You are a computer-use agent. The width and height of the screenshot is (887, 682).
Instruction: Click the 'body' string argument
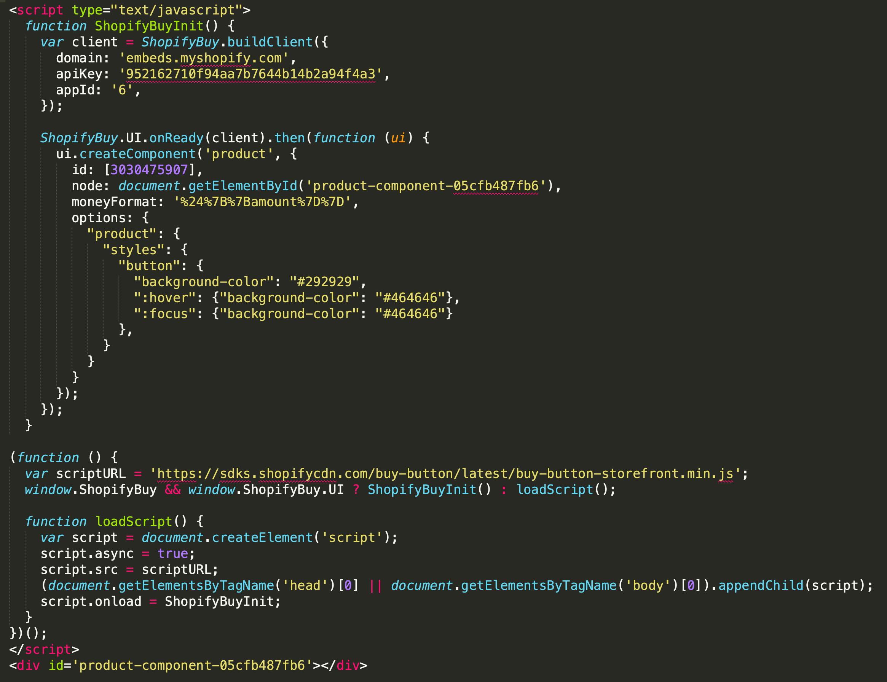tap(648, 585)
